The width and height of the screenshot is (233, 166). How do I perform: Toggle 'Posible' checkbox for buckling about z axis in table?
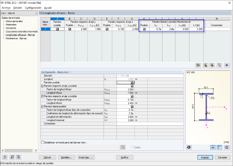(x=107, y=29)
